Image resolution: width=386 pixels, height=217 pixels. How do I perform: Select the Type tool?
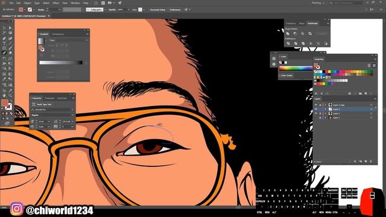point(4,43)
